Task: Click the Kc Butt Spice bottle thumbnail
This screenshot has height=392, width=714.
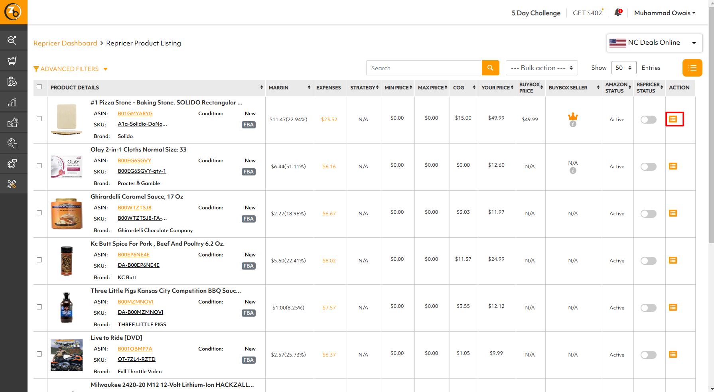Action: [67, 261]
